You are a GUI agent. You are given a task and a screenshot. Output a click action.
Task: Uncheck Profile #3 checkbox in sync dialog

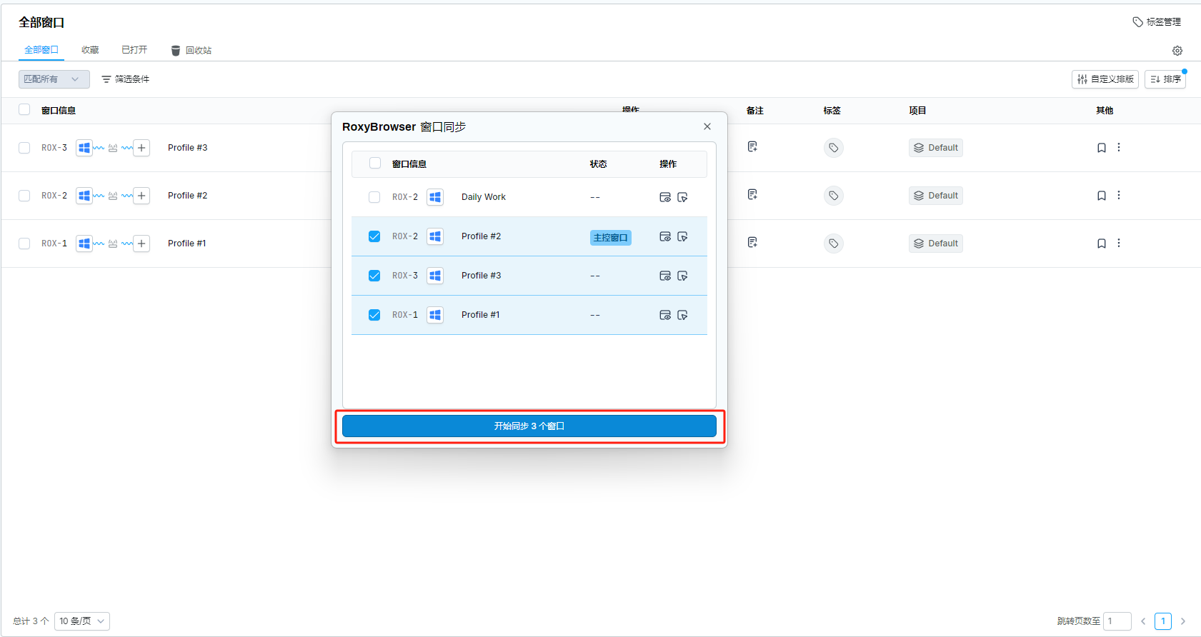[x=374, y=276]
